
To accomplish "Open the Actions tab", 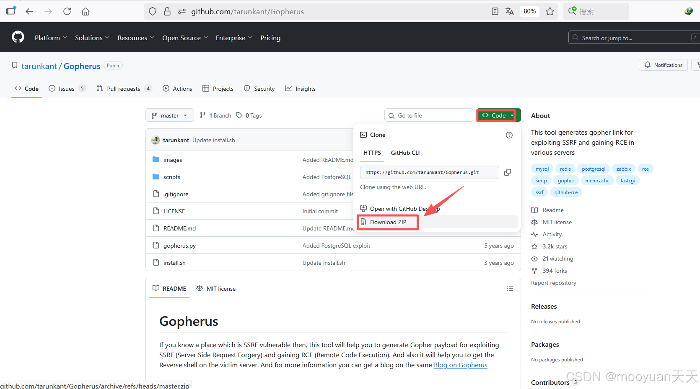I will coord(177,89).
